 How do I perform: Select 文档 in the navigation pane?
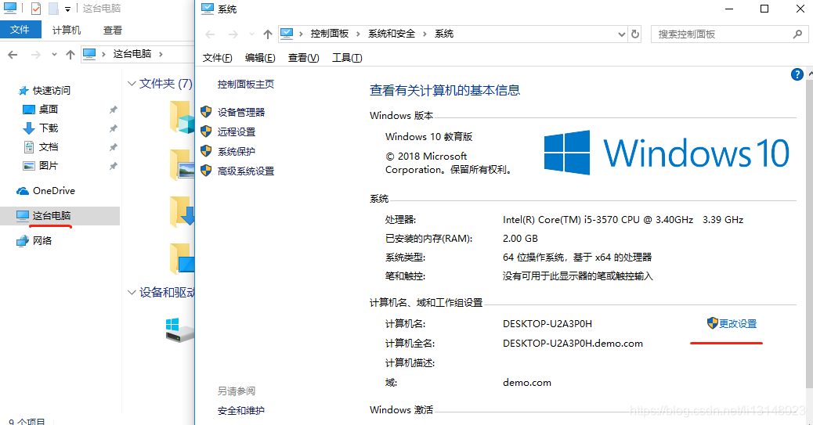pos(49,147)
